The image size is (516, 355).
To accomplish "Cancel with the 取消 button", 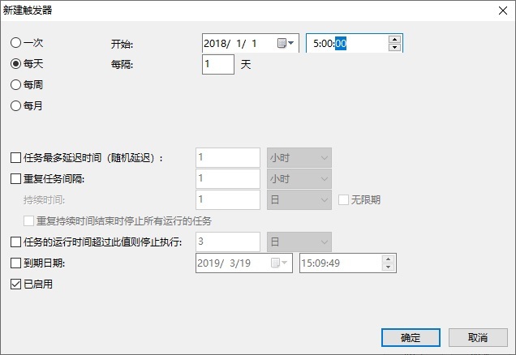I will pos(478,337).
